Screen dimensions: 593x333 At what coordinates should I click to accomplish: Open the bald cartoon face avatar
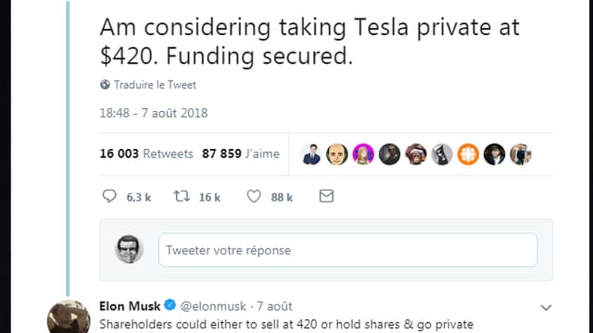(x=337, y=154)
